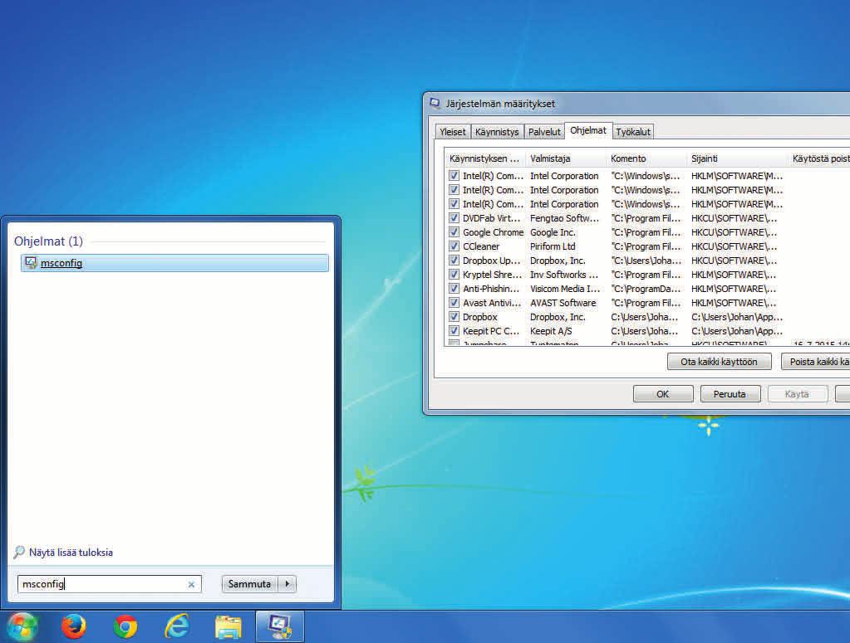
Task: Sort by the Komento column header
Action: [x=646, y=158]
